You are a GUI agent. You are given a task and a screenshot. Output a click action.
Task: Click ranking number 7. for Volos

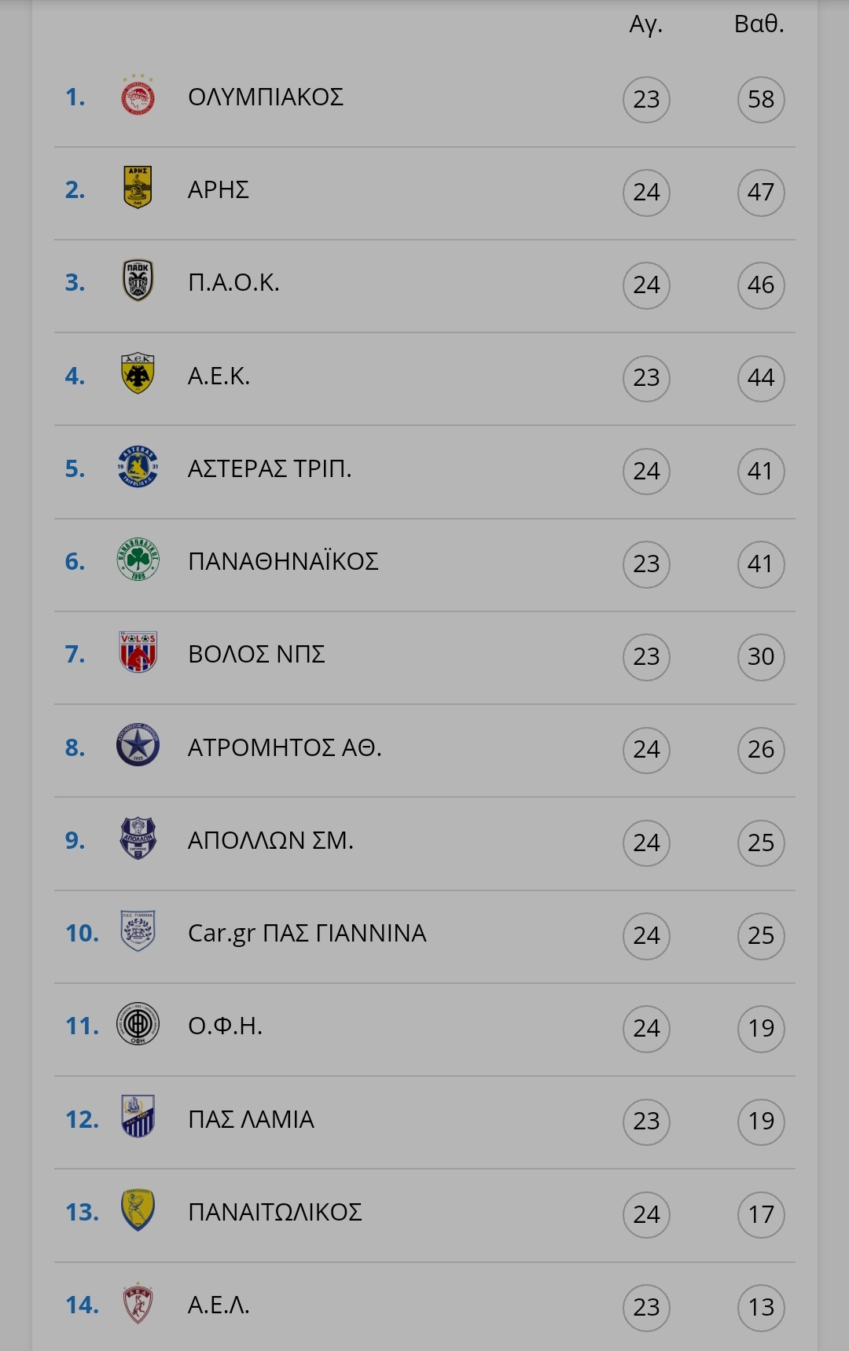point(75,654)
